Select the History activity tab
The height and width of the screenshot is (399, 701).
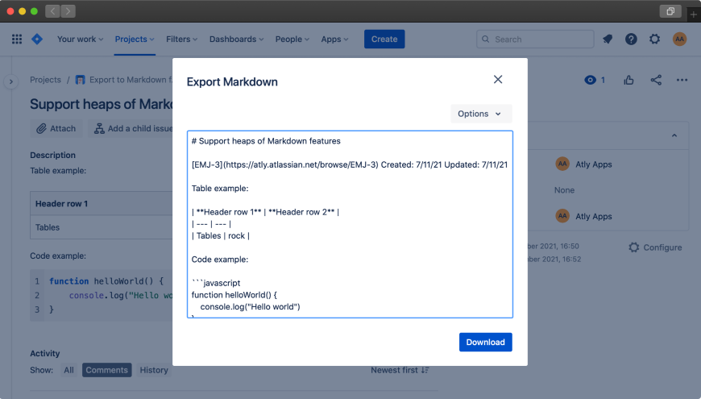(154, 370)
